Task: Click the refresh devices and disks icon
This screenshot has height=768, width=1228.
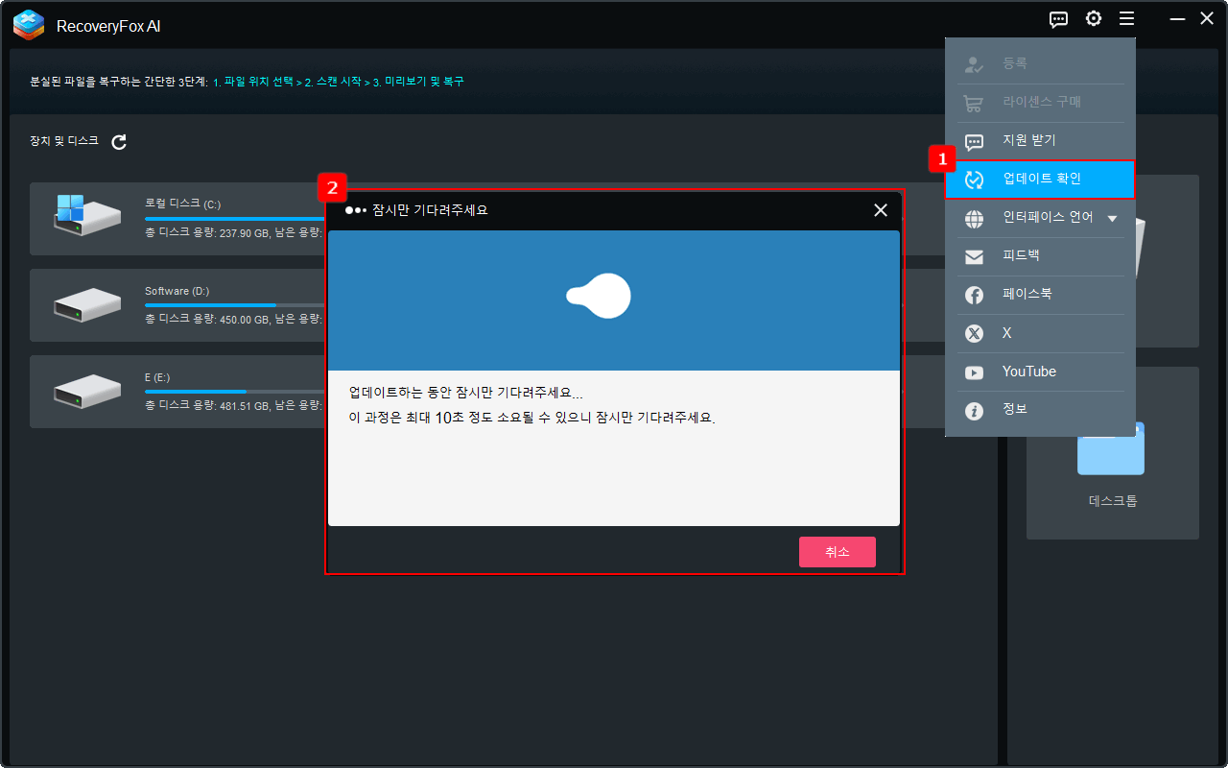Action: 119,142
